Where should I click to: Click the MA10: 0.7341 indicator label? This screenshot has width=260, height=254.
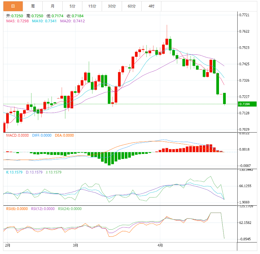[x=44, y=21]
